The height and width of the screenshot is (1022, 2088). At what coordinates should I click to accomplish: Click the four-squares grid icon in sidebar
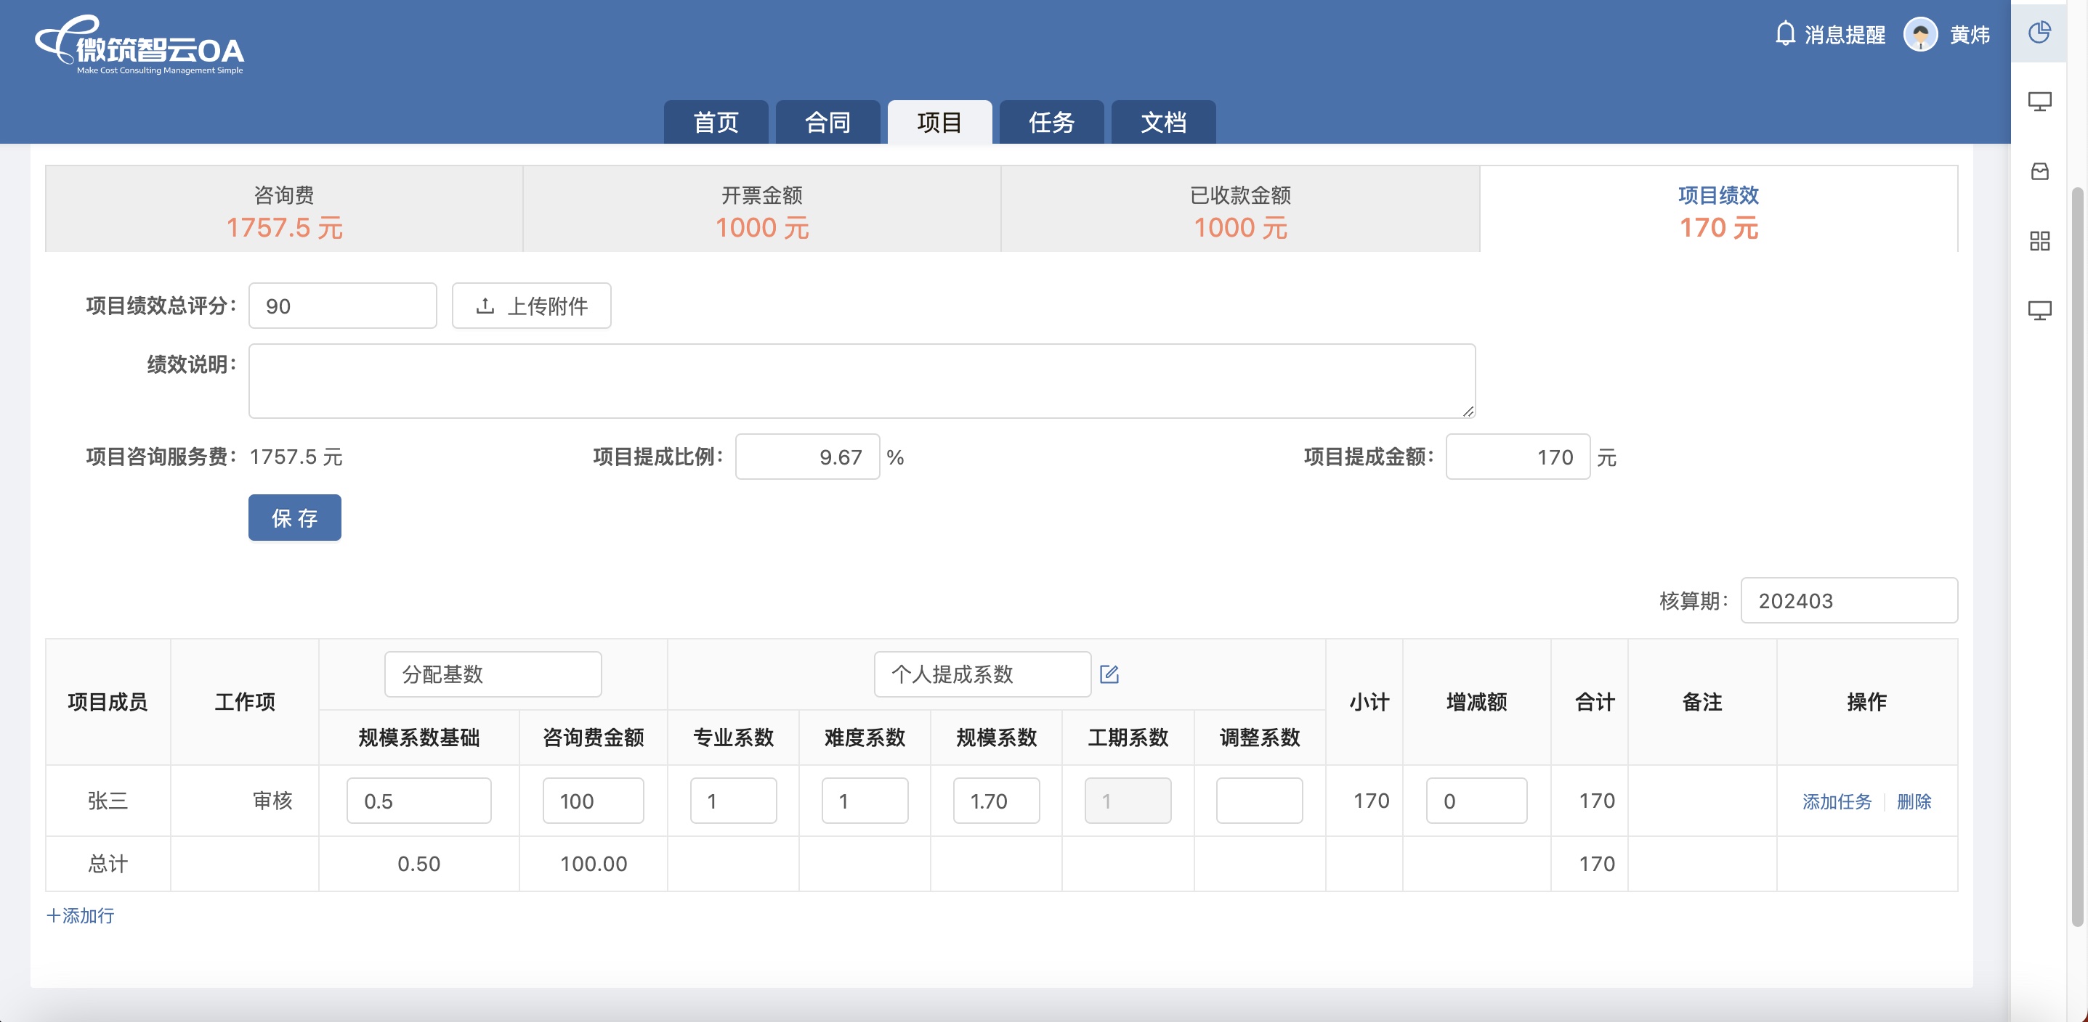pos(2039,240)
